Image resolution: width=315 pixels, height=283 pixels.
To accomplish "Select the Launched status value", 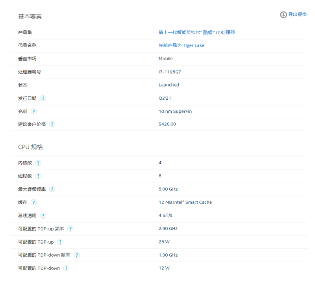I will click(x=169, y=85).
